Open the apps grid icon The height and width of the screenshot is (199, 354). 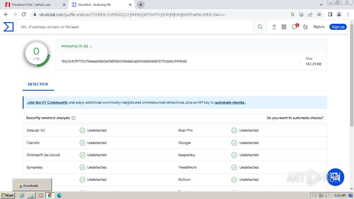click(284, 27)
